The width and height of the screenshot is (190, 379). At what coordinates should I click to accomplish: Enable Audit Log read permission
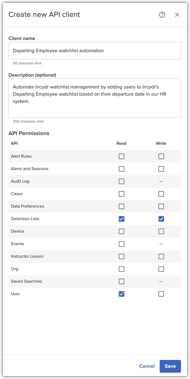(122, 181)
